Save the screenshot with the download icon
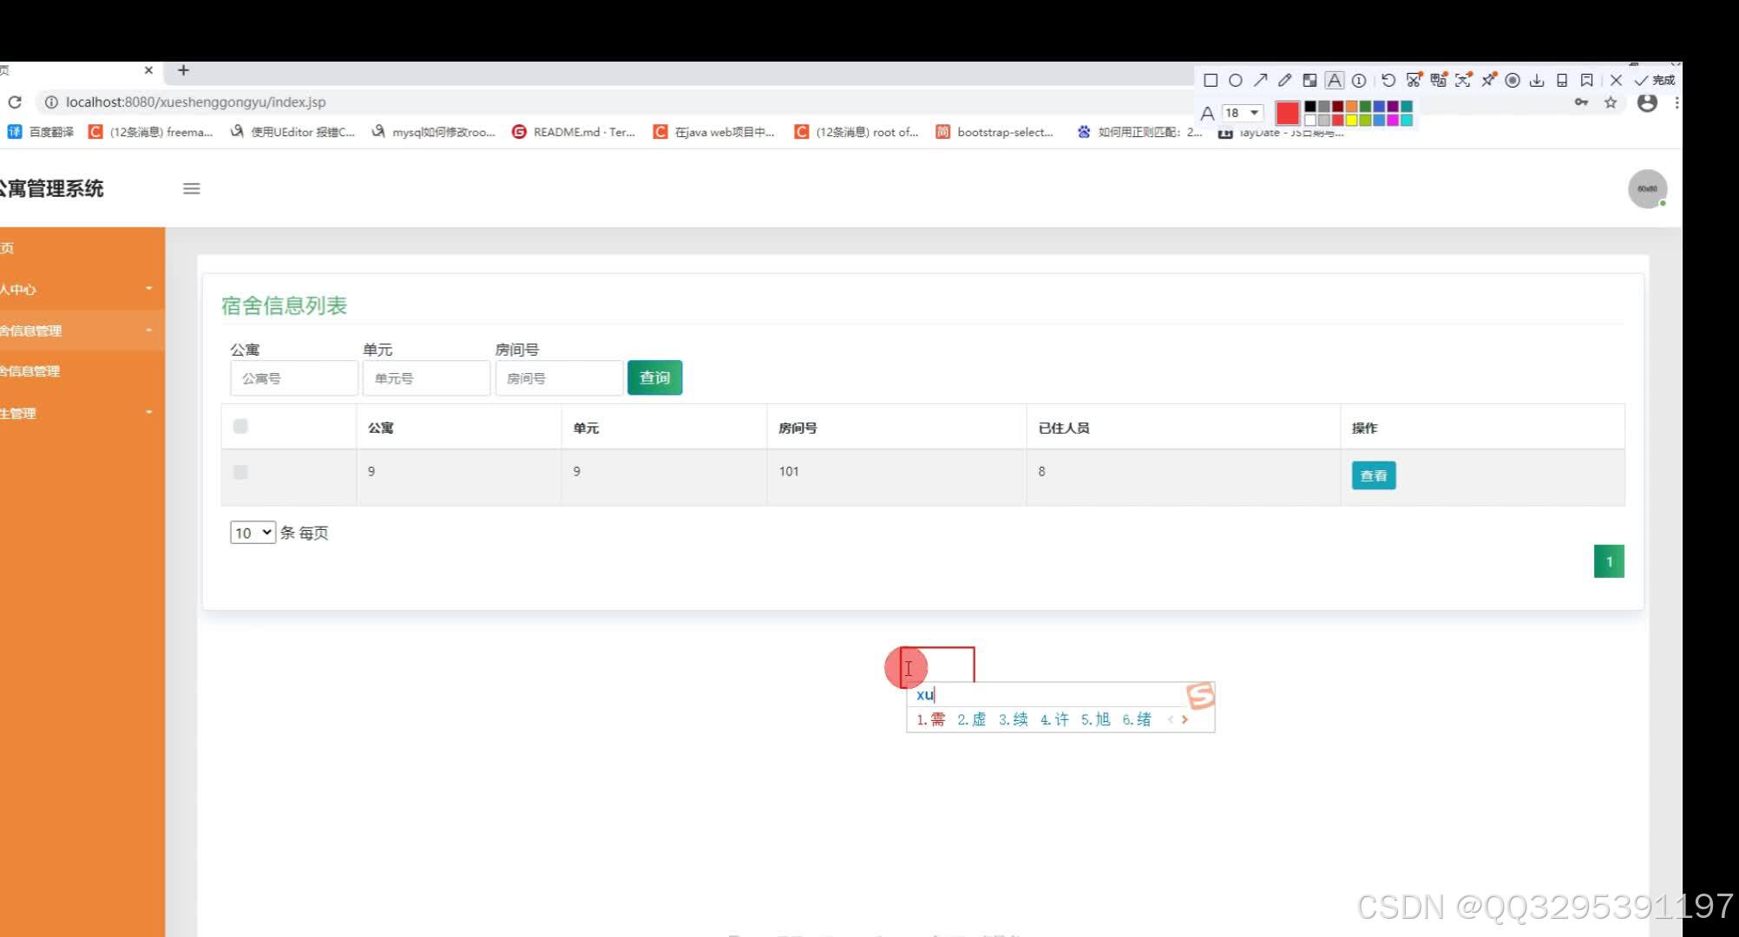Viewport: 1739px width, 937px height. (x=1537, y=80)
